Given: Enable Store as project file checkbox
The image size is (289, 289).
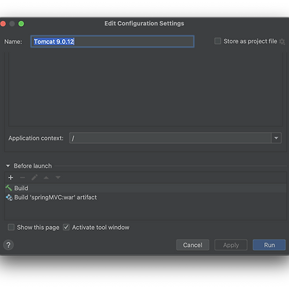Looking at the screenshot, I should coord(217,41).
